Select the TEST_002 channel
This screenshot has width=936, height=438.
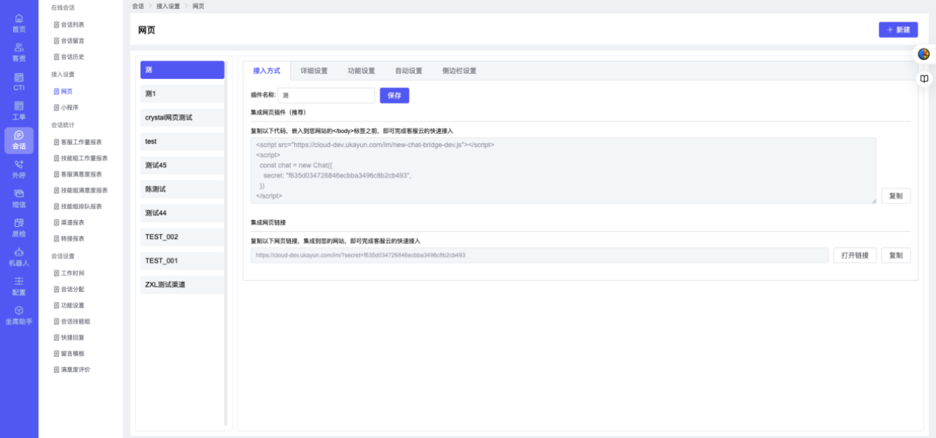click(x=182, y=237)
